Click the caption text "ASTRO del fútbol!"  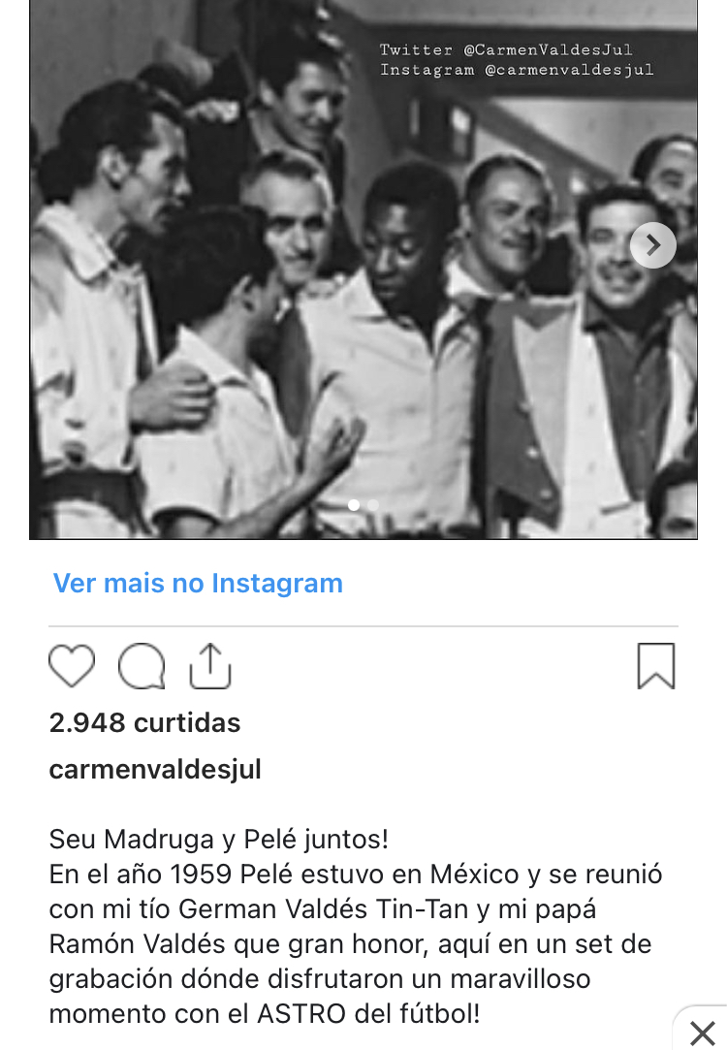click(x=368, y=1013)
